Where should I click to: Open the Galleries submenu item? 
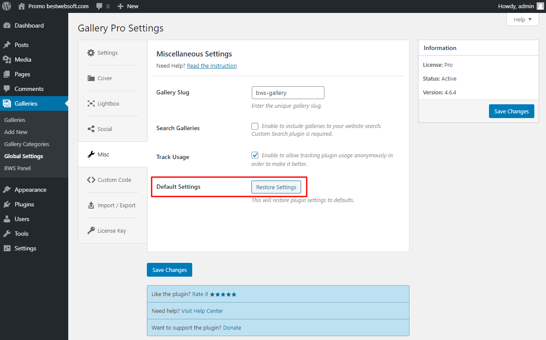[15, 120]
